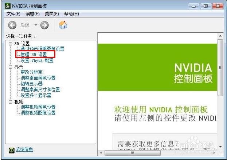Select 调整视频颜色设置
Screen dimensions: 227x160
(x=38, y=107)
